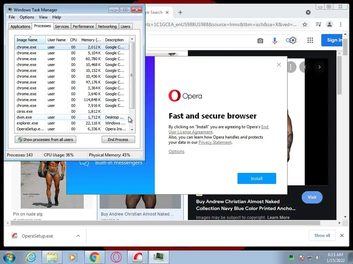The width and height of the screenshot is (353, 264).
Task: Close the Google Search tab
Action: 167,12
